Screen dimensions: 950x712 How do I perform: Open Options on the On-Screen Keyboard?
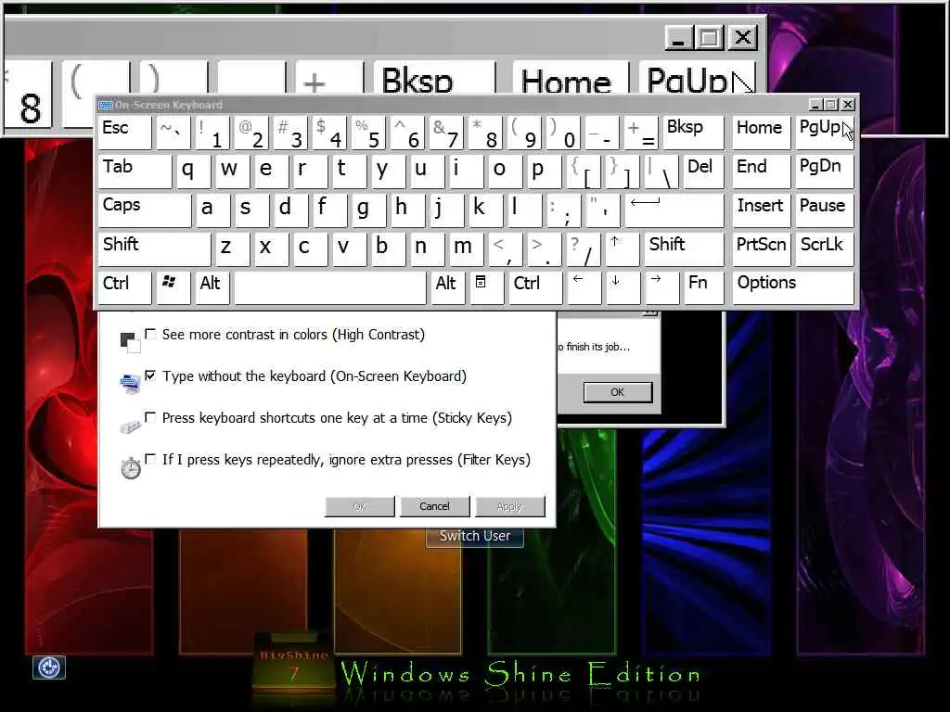click(x=793, y=287)
